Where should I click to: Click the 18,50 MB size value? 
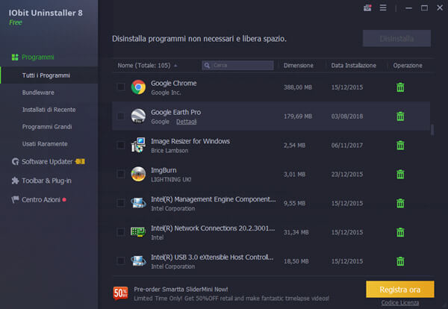pyautogui.click(x=296, y=261)
